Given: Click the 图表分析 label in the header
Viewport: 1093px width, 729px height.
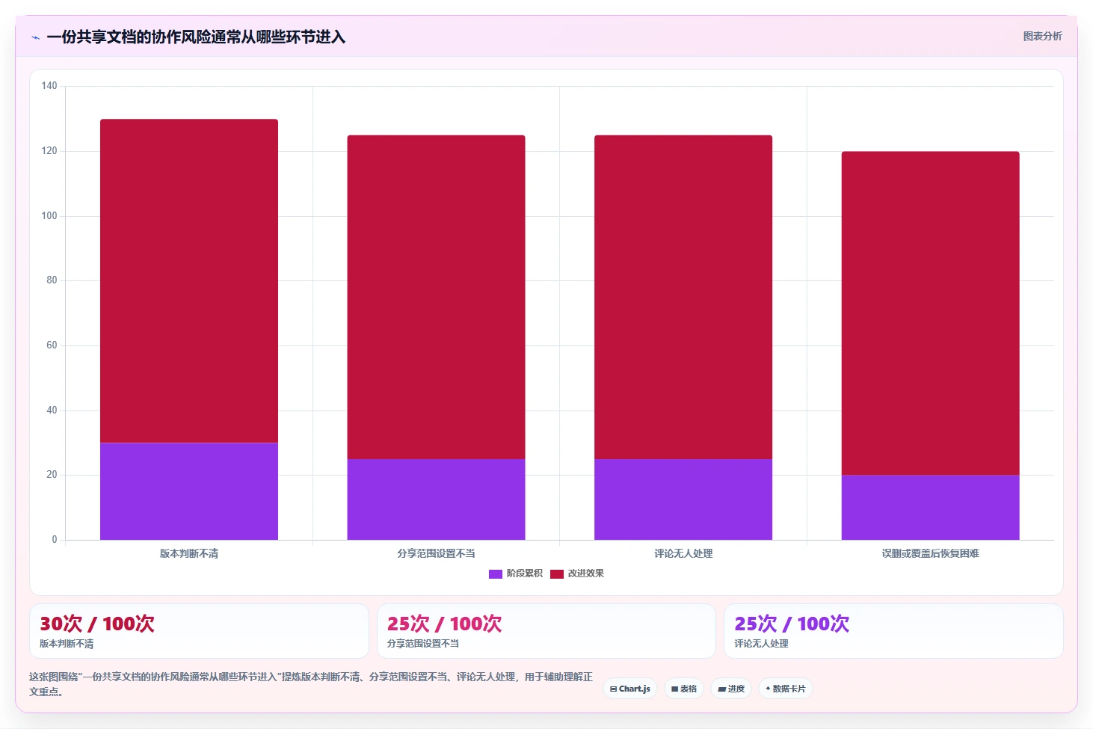Looking at the screenshot, I should pos(1042,37).
